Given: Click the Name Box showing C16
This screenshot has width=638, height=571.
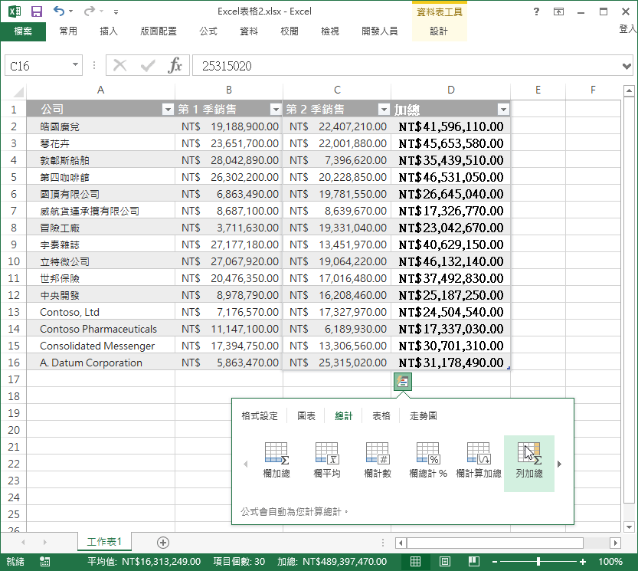Looking at the screenshot, I should 38,66.
